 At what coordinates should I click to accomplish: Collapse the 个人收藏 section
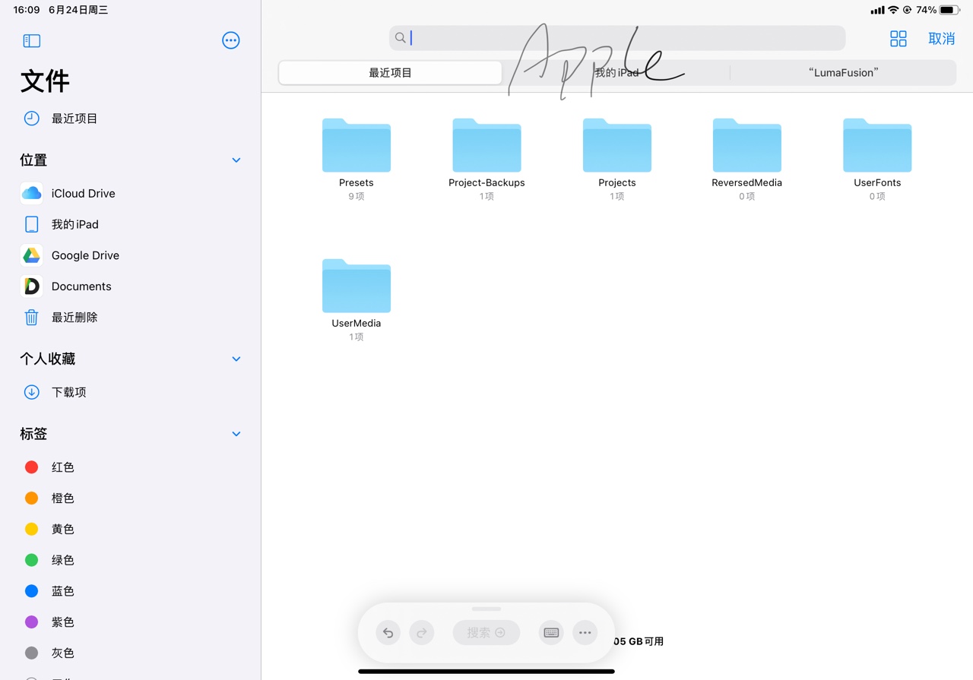point(236,359)
